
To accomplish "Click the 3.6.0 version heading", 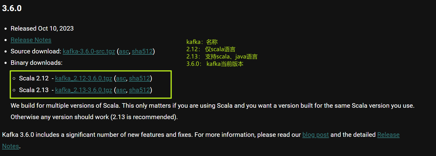I will (12, 8).
